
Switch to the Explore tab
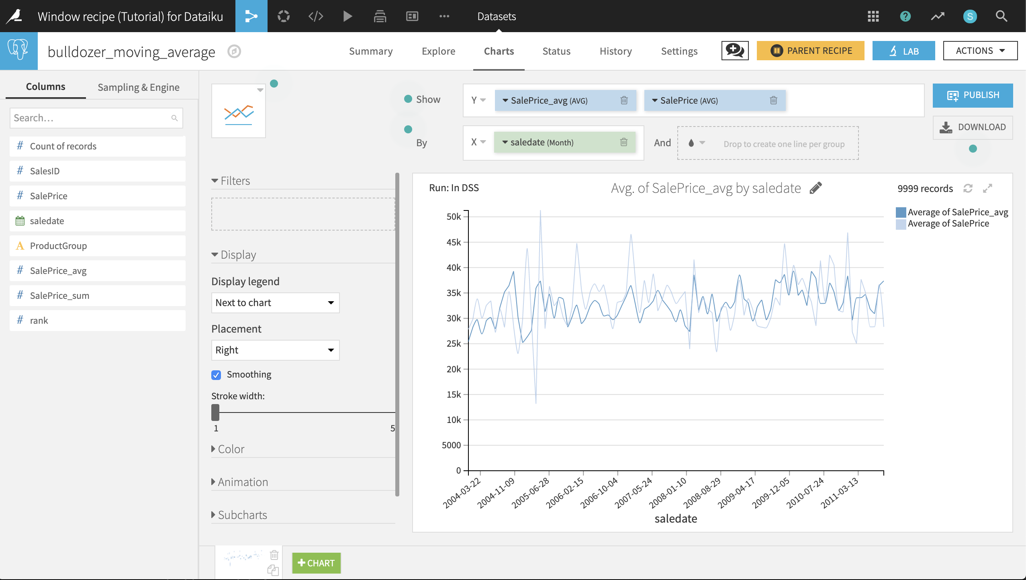(438, 51)
